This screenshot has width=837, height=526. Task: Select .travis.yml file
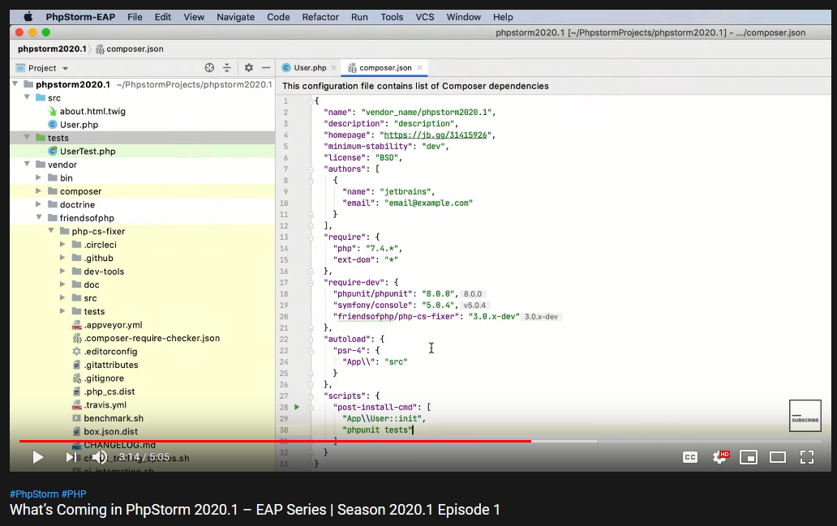(105, 405)
